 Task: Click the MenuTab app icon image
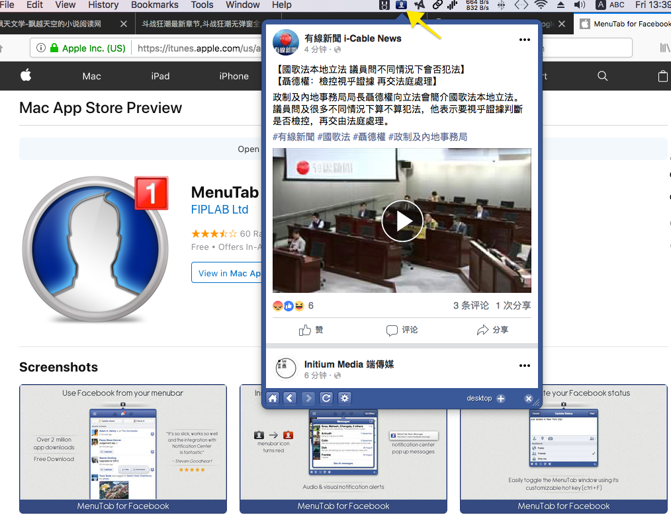pyautogui.click(x=95, y=249)
